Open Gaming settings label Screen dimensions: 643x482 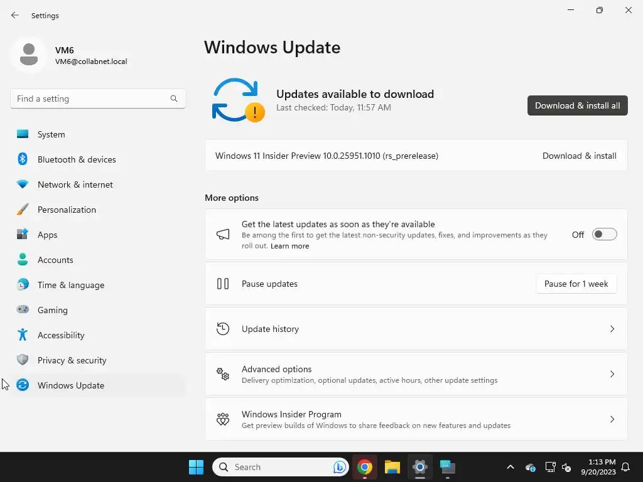click(x=53, y=310)
